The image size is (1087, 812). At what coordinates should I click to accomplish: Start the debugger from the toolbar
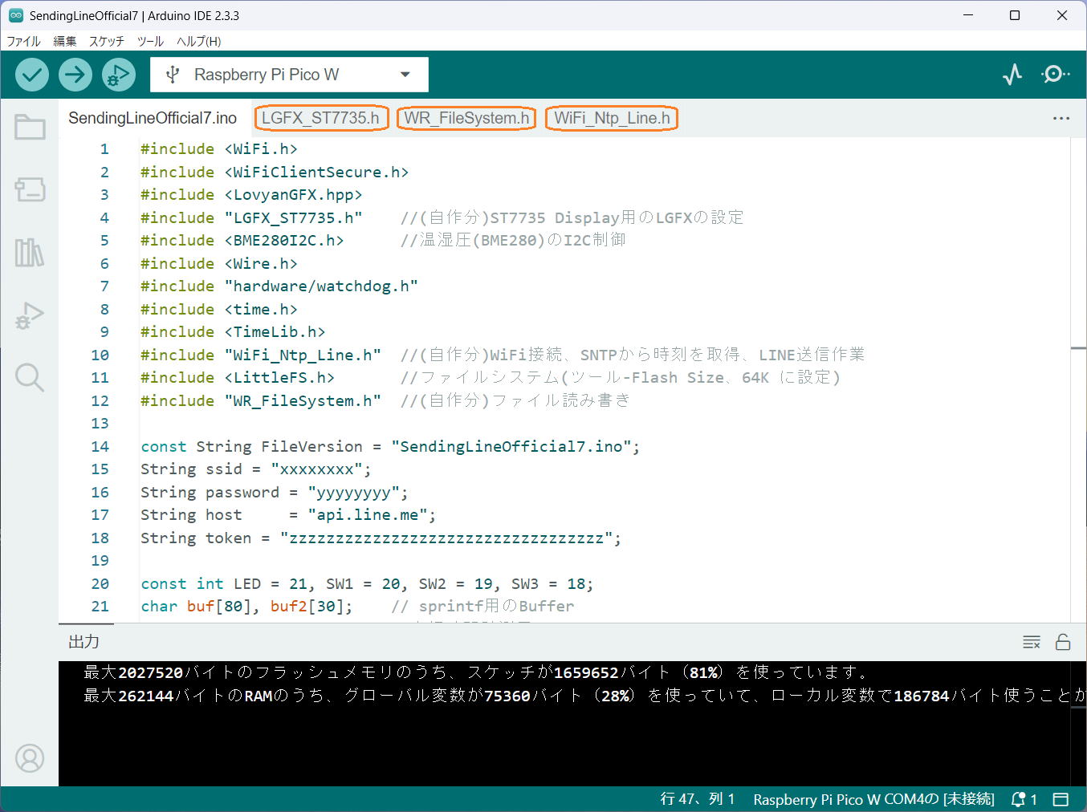(x=119, y=75)
